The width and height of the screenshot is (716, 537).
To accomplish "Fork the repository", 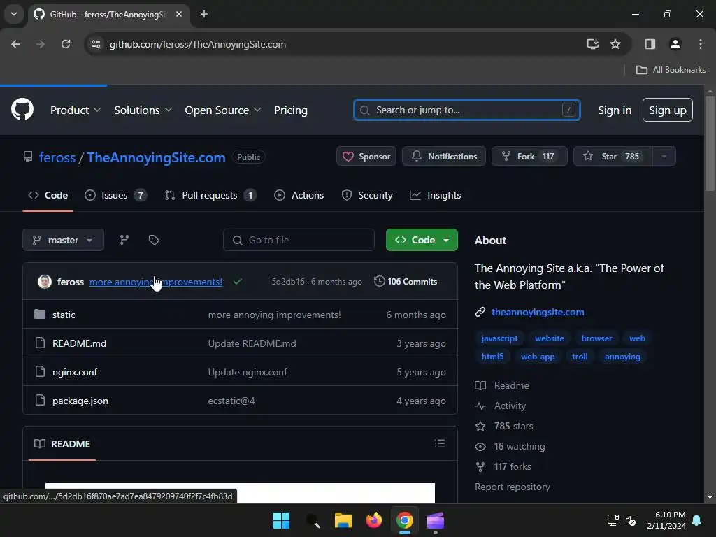I will (529, 156).
